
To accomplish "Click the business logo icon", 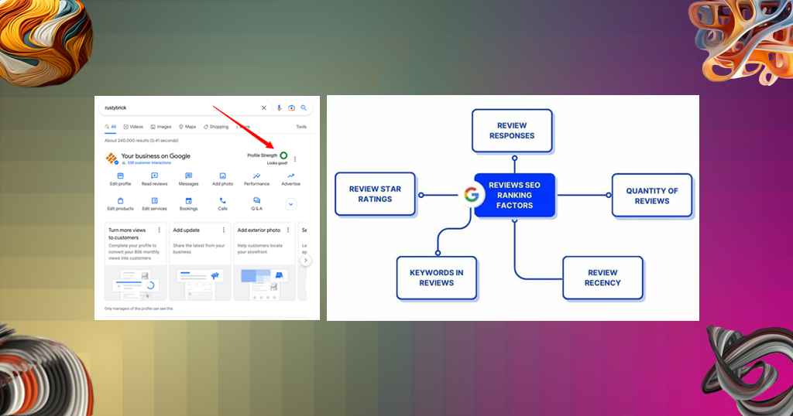I will point(112,158).
